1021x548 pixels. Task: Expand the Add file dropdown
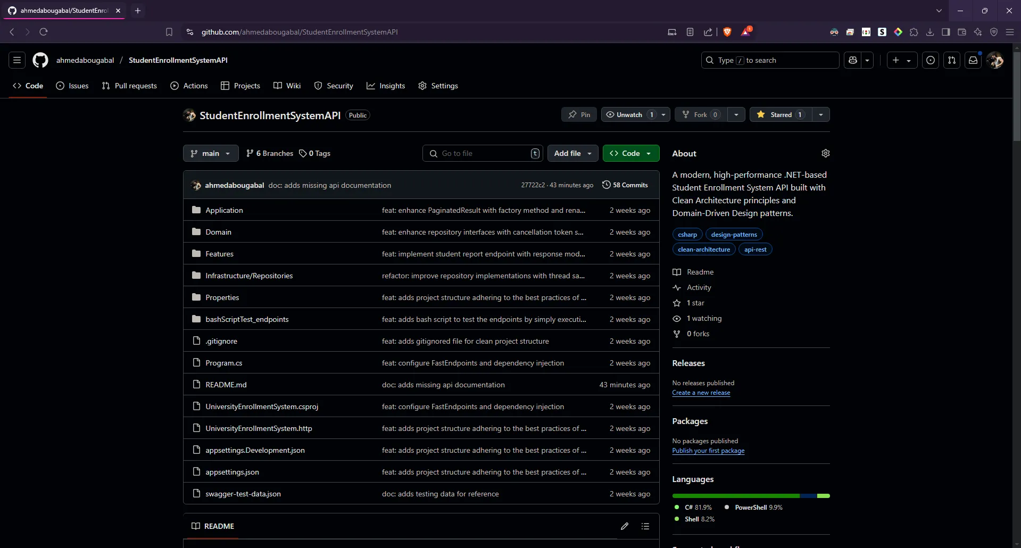click(x=572, y=153)
